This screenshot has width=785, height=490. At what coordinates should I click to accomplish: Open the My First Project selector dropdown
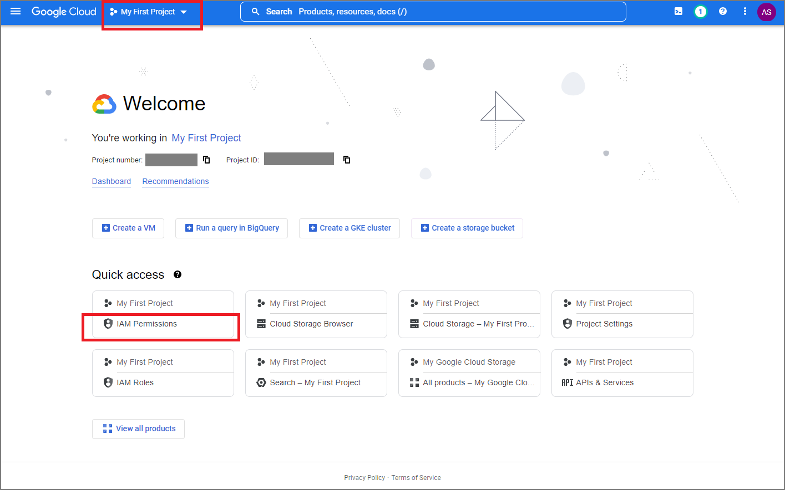148,12
